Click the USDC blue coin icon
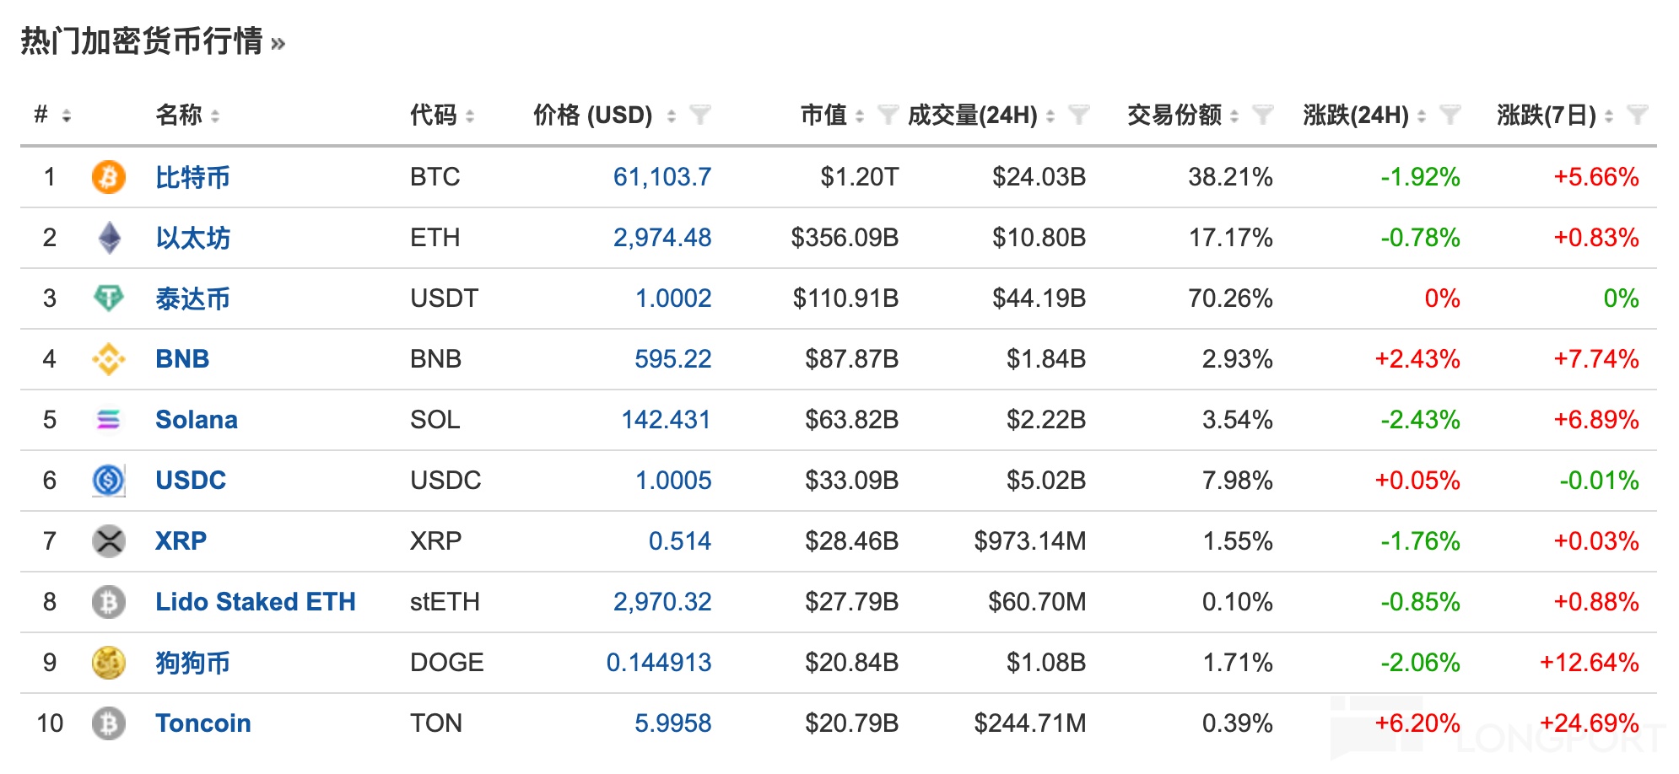The height and width of the screenshot is (774, 1679). [108, 481]
